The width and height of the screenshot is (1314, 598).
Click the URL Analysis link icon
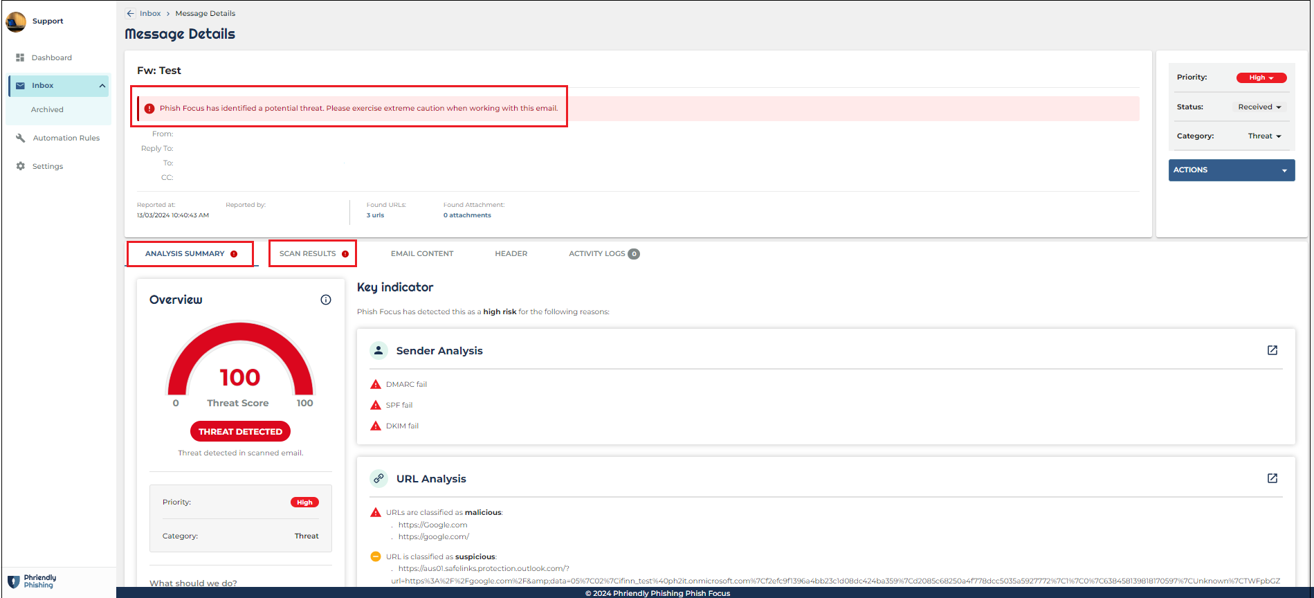point(378,478)
